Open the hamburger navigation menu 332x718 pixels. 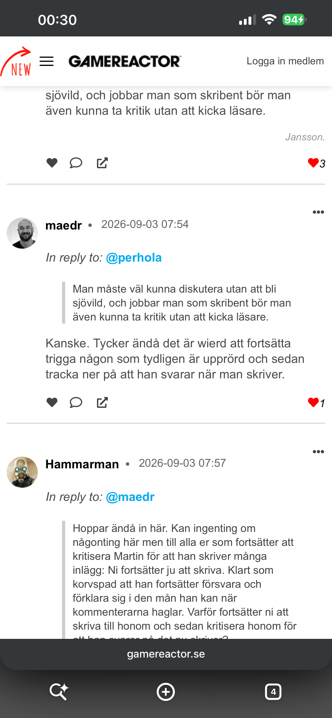coord(47,61)
